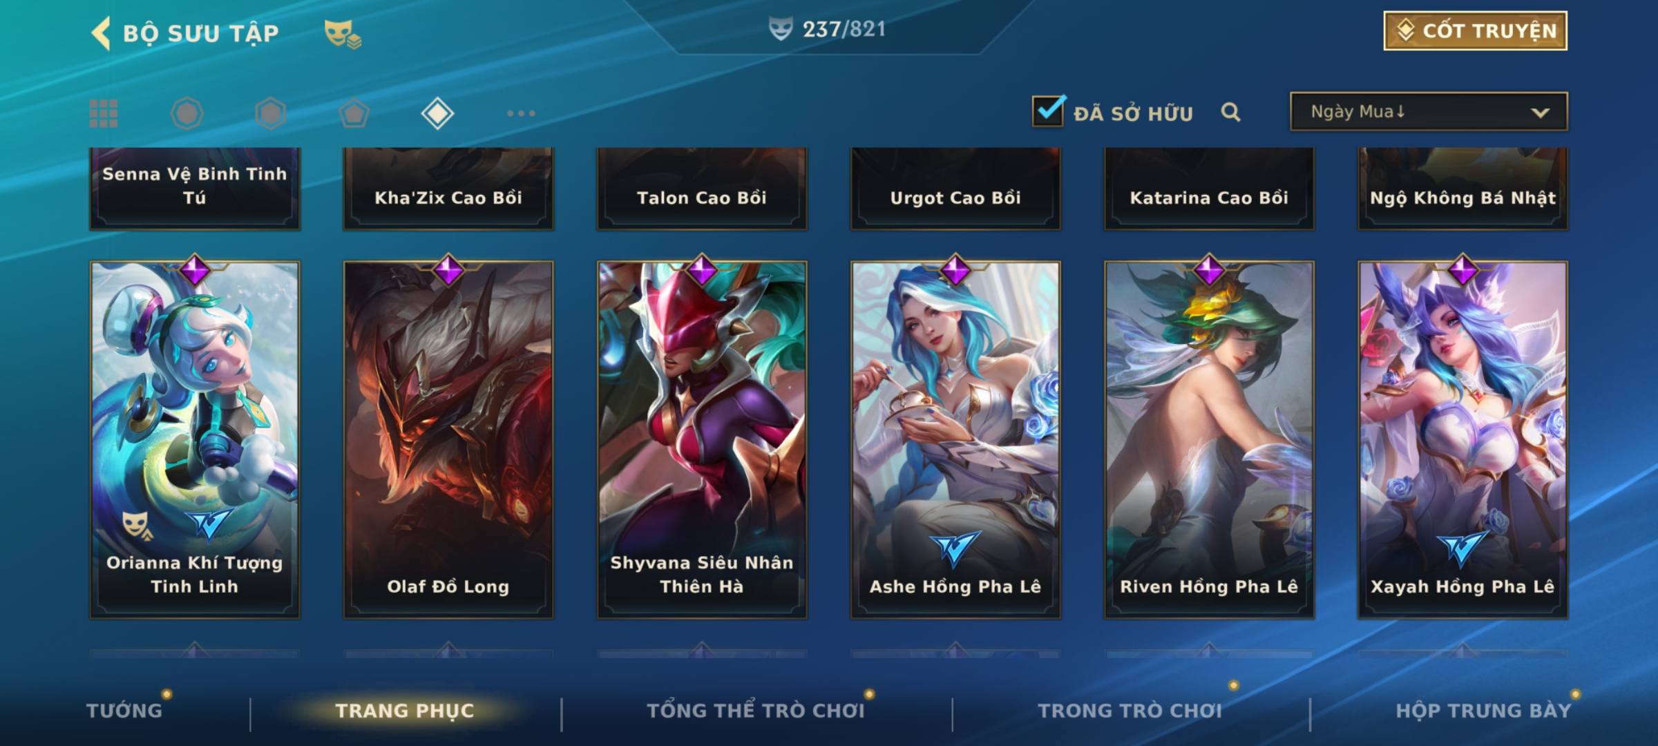Click the Cốt Truyện button
Image resolution: width=1658 pixels, height=746 pixels.
point(1475,31)
